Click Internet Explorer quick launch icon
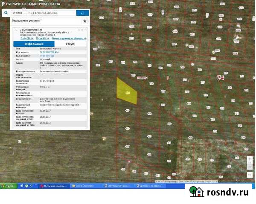Viewport: 256px width, 204px height. click(21, 186)
